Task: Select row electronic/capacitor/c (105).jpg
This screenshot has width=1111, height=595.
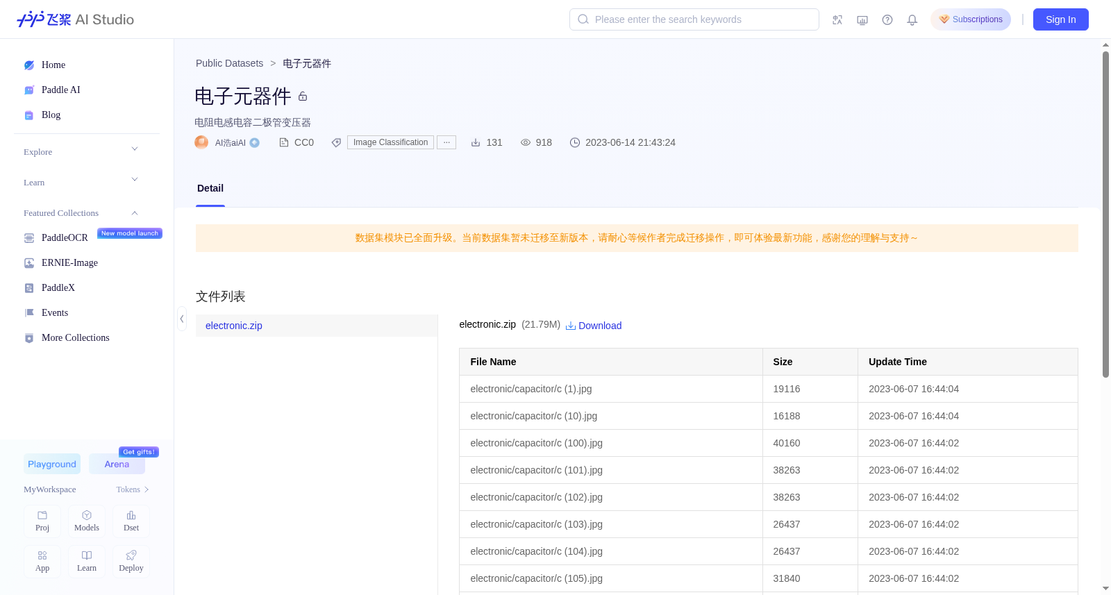Action: click(x=769, y=578)
